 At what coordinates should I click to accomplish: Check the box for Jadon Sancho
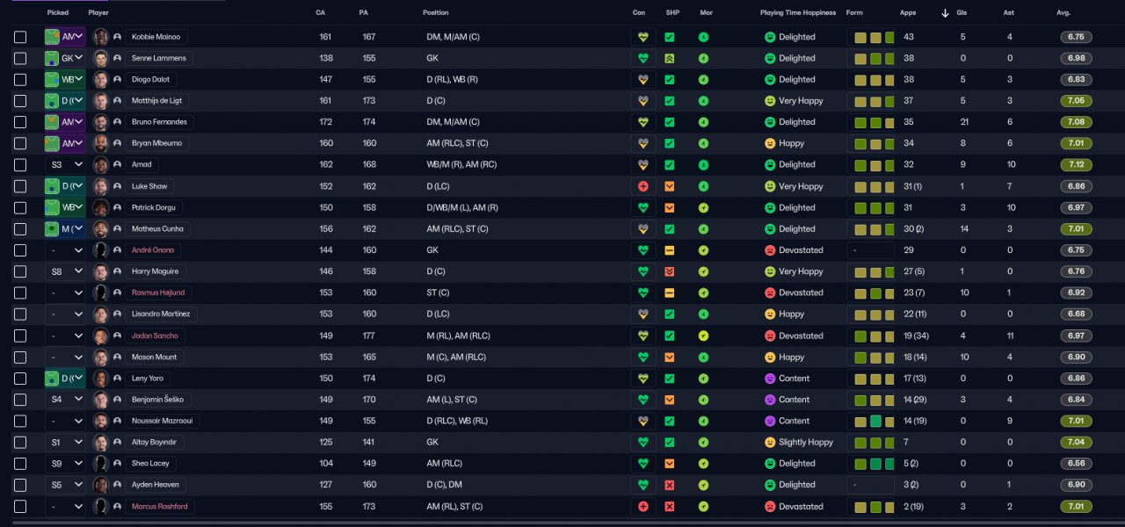(20, 336)
